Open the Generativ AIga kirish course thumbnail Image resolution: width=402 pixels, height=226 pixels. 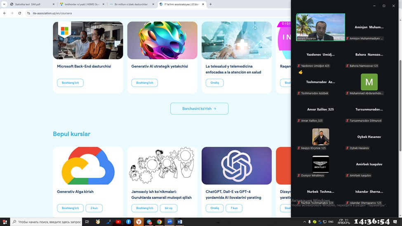pyautogui.click(x=88, y=165)
